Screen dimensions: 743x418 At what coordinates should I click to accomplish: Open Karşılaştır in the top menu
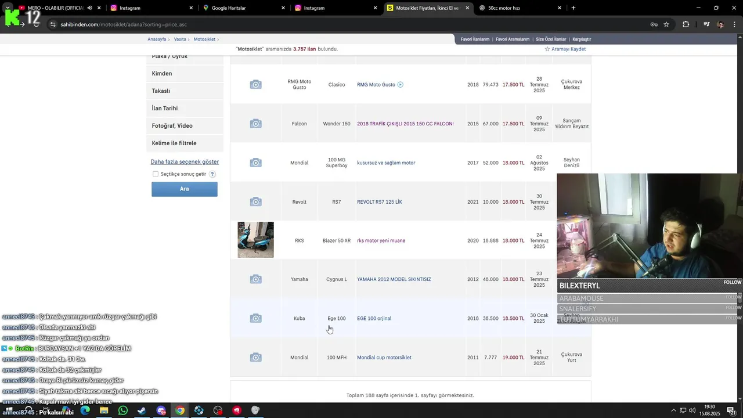tap(582, 39)
